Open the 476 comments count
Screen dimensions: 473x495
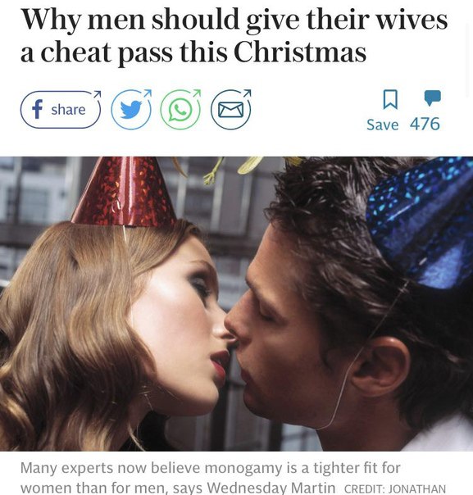pyautogui.click(x=425, y=124)
